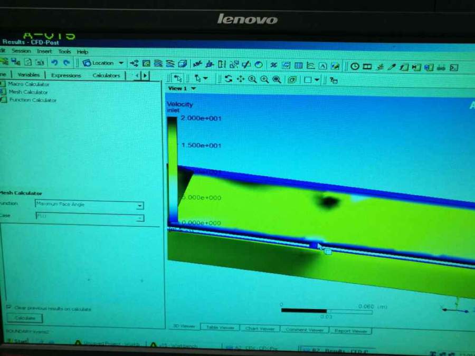475x356 pixels.
Task: Switch to the Report Viewer tab
Action: tap(351, 331)
